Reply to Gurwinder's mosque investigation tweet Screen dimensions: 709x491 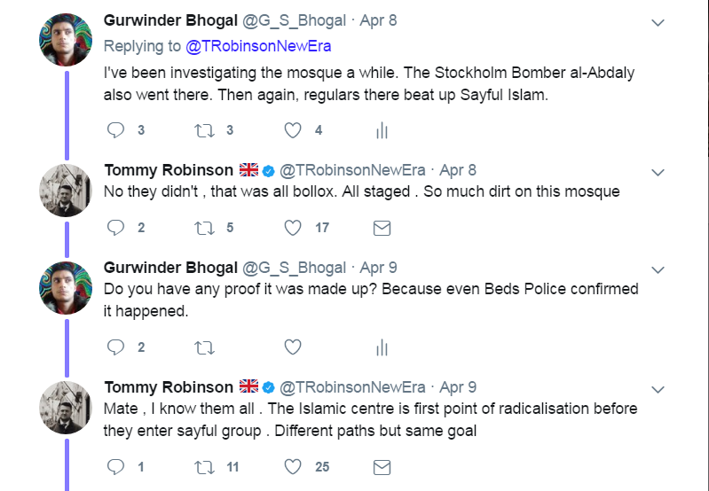click(115, 130)
